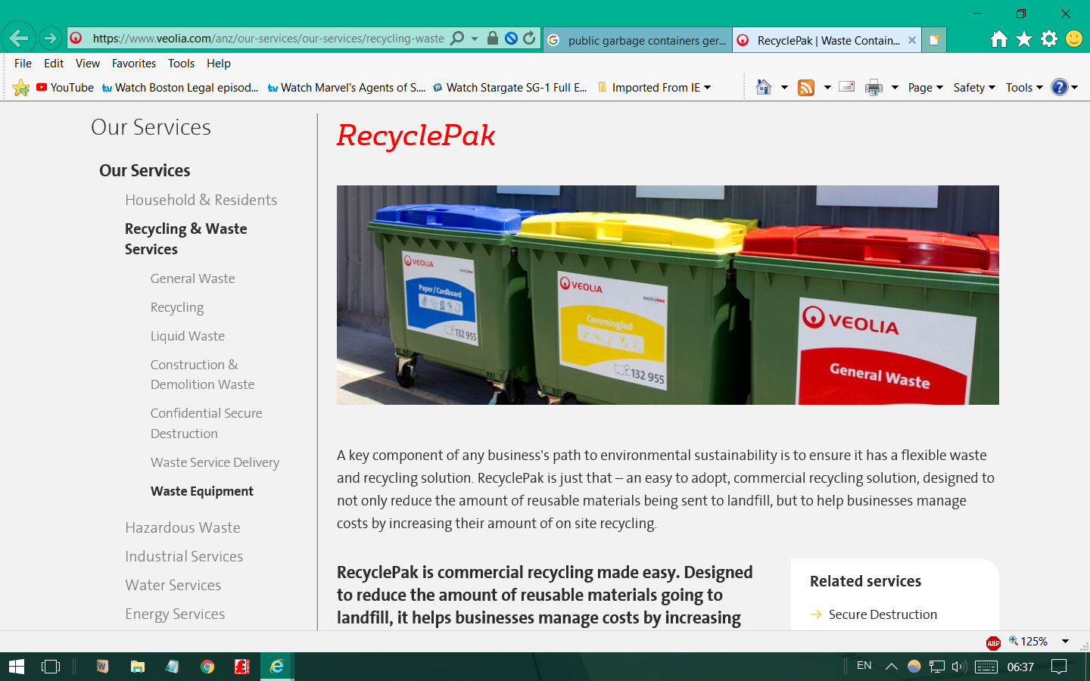Open 'Construction & Demolition Waste' link
The height and width of the screenshot is (681, 1090).
202,375
